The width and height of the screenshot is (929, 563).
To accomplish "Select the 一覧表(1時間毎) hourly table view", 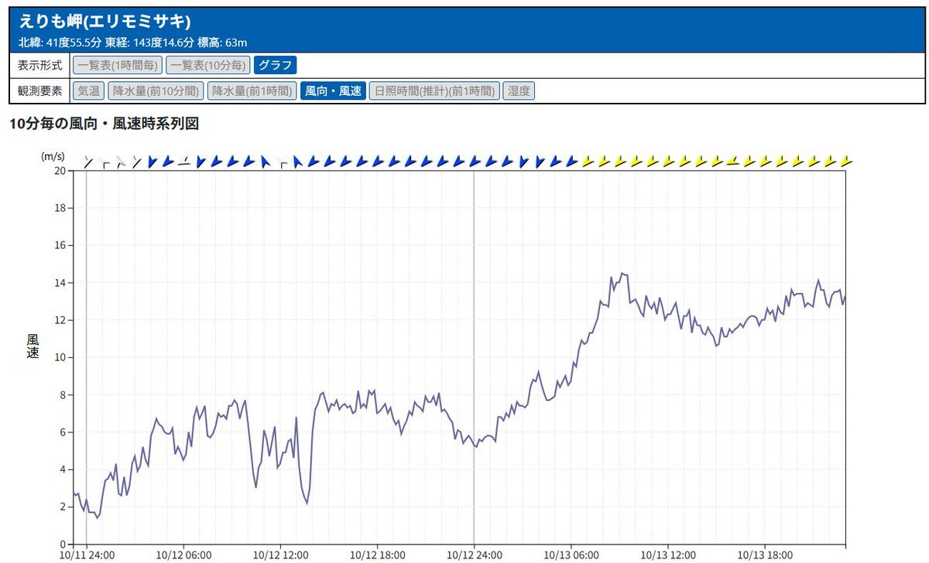I will (x=118, y=65).
